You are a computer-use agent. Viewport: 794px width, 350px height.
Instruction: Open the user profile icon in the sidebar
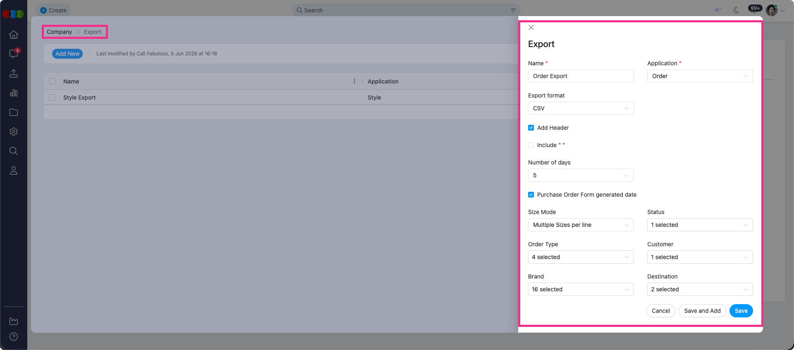coord(14,170)
